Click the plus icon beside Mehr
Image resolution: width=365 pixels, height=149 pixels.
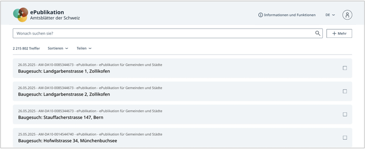334,34
